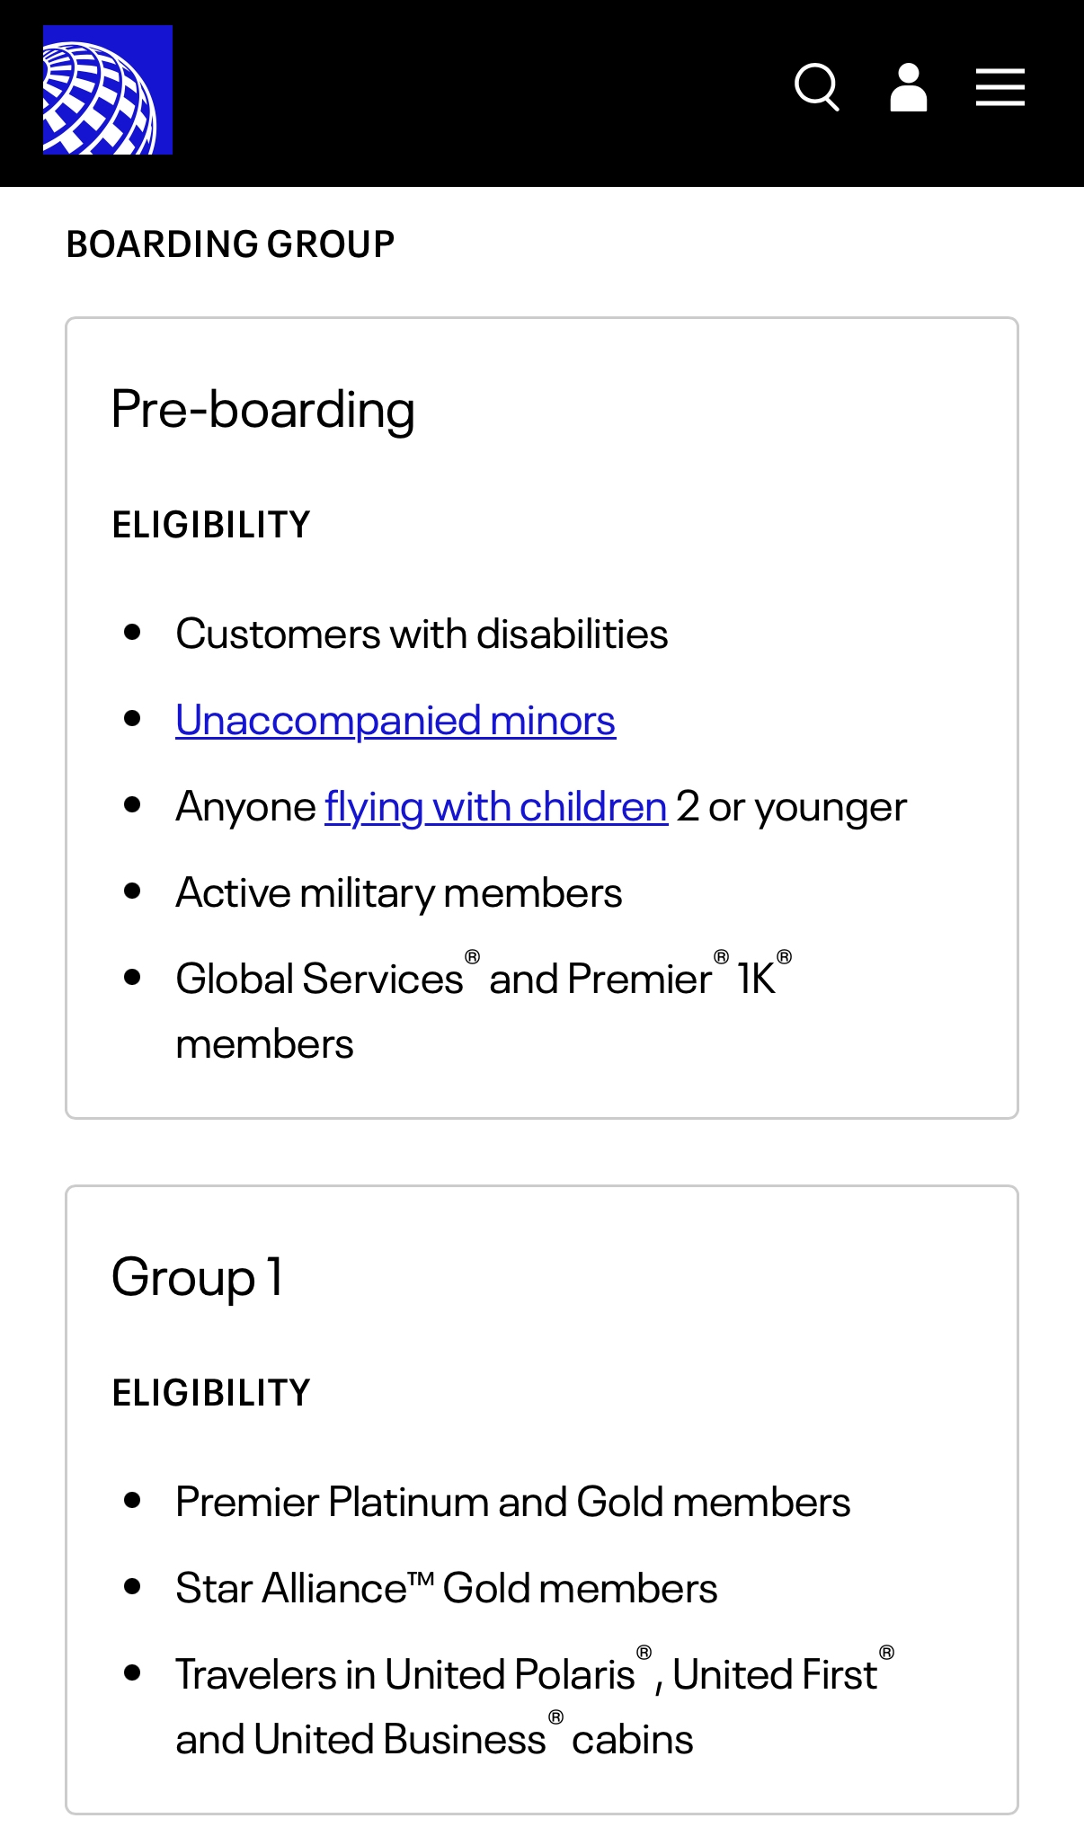Click "and United Business cabins" text line
The height and width of the screenshot is (1845, 1084).
click(434, 1740)
